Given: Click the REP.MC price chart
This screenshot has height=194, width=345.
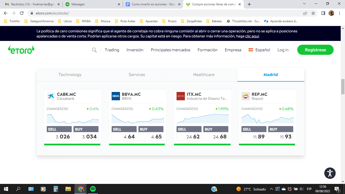Looking at the screenshot, I should click(267, 118).
